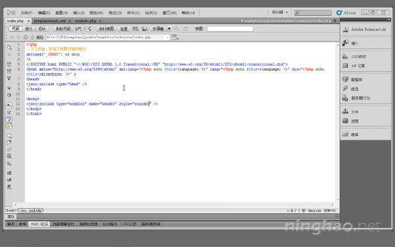The image size is (395, 247).
Task: Click the toolbar icon right after 实时代码
Action: click(78, 29)
